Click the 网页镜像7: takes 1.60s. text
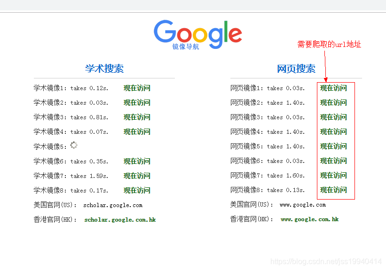The image size is (386, 270). [268, 175]
